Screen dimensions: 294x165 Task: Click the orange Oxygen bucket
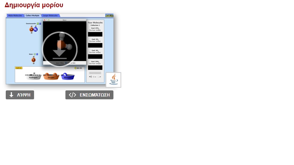(51, 76)
